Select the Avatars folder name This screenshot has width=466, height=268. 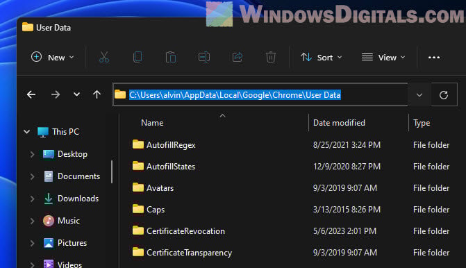160,188
